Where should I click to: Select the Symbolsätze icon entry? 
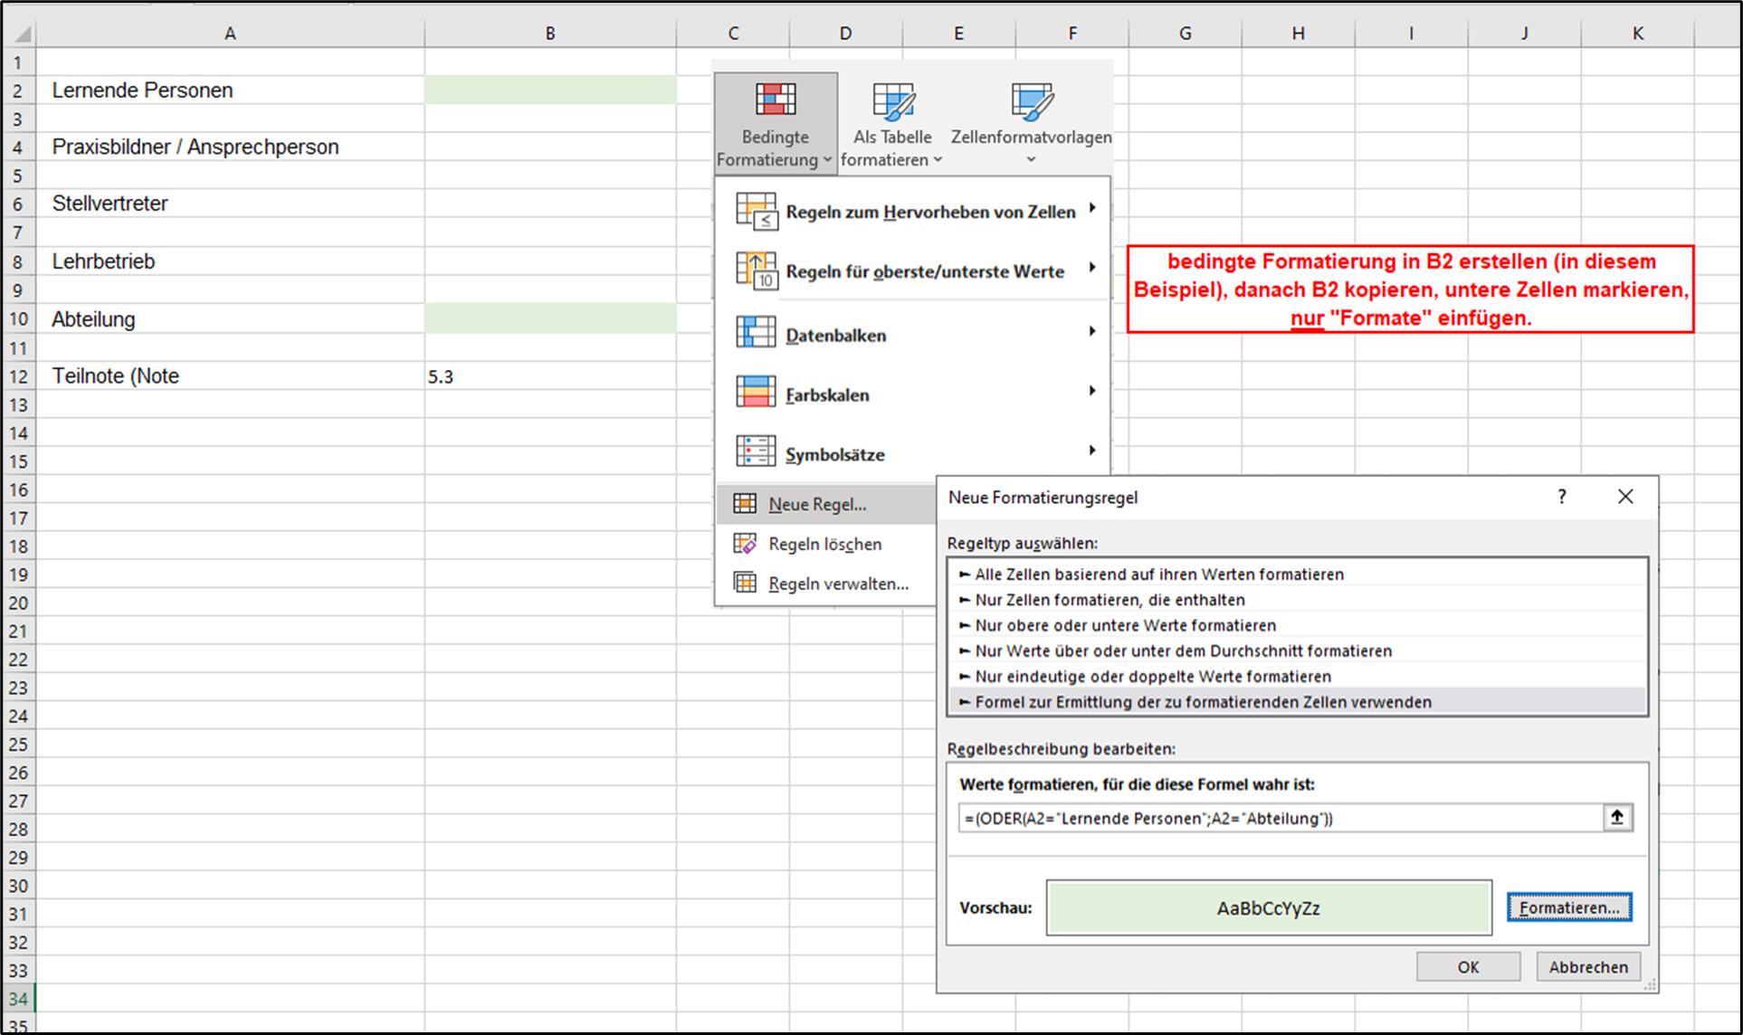[x=756, y=451]
